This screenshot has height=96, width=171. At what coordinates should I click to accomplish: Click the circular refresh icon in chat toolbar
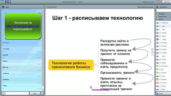click(34, 11)
